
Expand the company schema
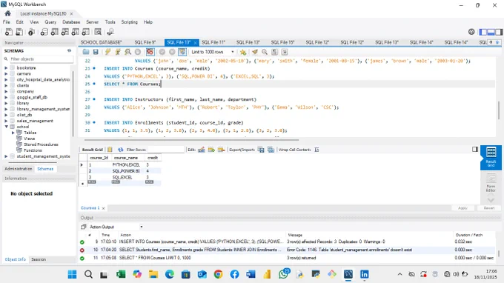[6, 91]
